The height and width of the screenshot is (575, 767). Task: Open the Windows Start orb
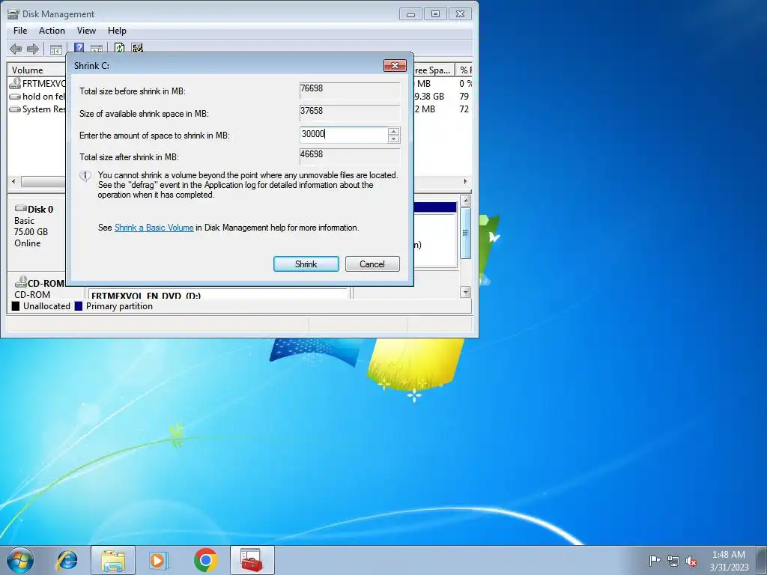[20, 560]
